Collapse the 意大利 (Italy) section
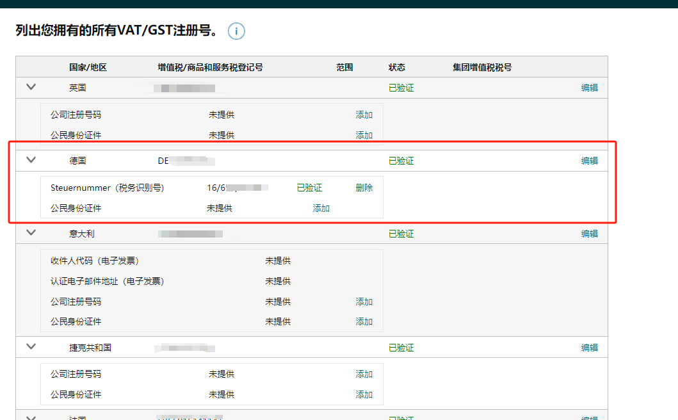This screenshot has width=678, height=420. [31, 233]
